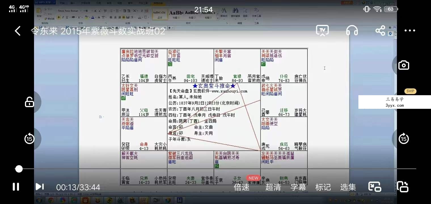Open the 选集 episode list
The image size is (431, 204).
click(348, 187)
